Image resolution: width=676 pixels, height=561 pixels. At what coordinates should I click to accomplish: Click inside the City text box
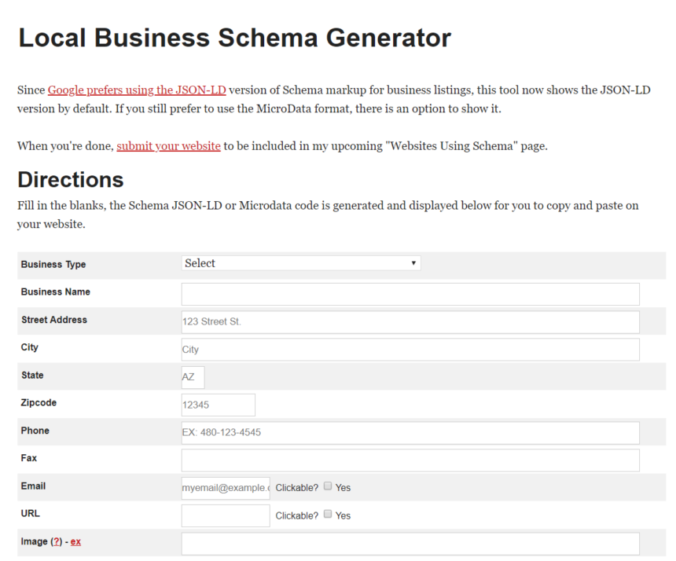coord(409,349)
